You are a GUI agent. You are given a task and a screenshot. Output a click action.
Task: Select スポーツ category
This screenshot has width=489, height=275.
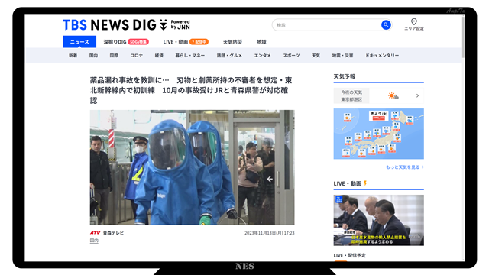[x=291, y=56]
